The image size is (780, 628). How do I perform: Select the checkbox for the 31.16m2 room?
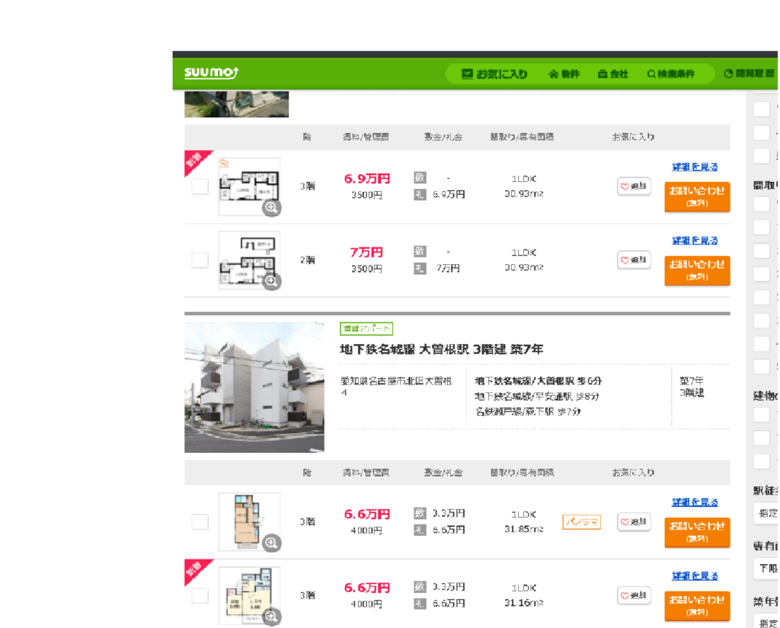click(200, 595)
